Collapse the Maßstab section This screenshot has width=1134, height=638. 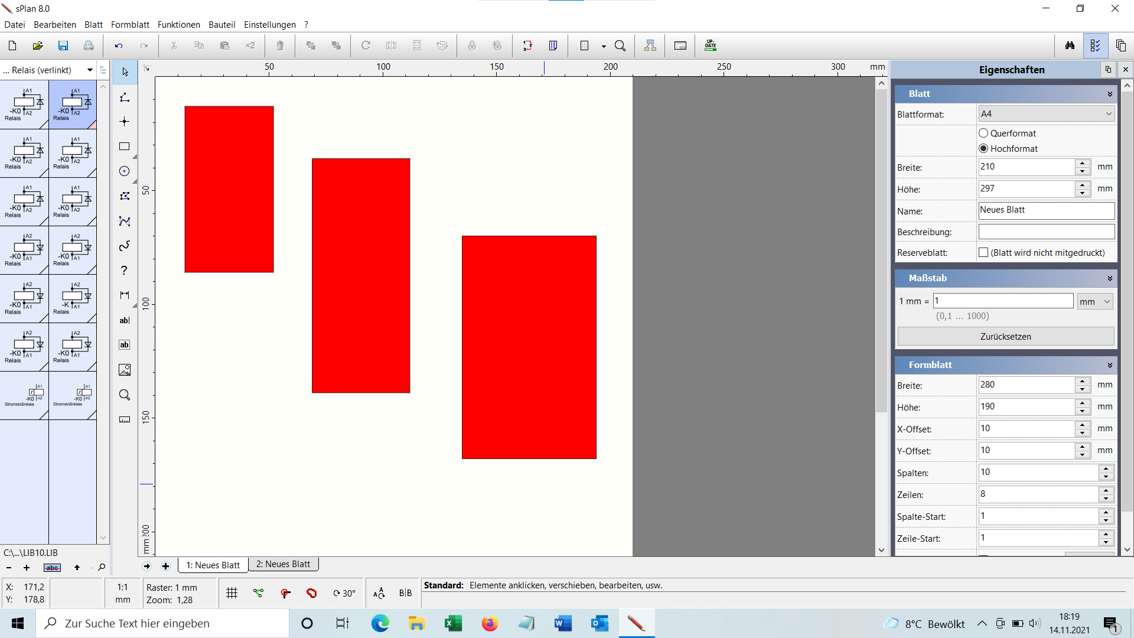click(x=1110, y=278)
